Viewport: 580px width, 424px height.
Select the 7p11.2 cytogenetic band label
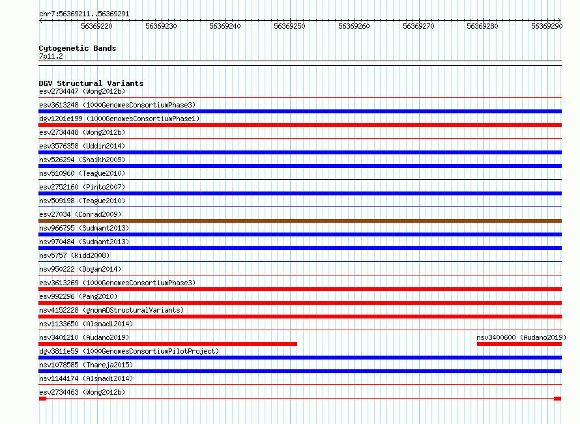51,57
